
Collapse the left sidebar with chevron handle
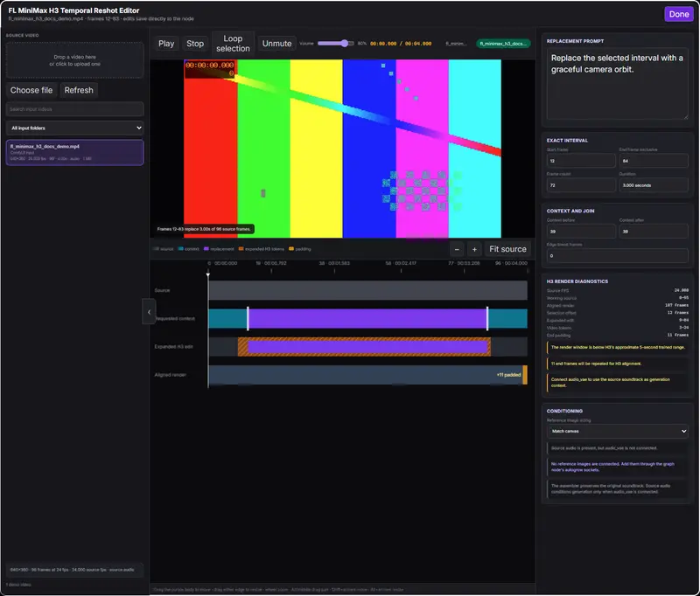[149, 312]
